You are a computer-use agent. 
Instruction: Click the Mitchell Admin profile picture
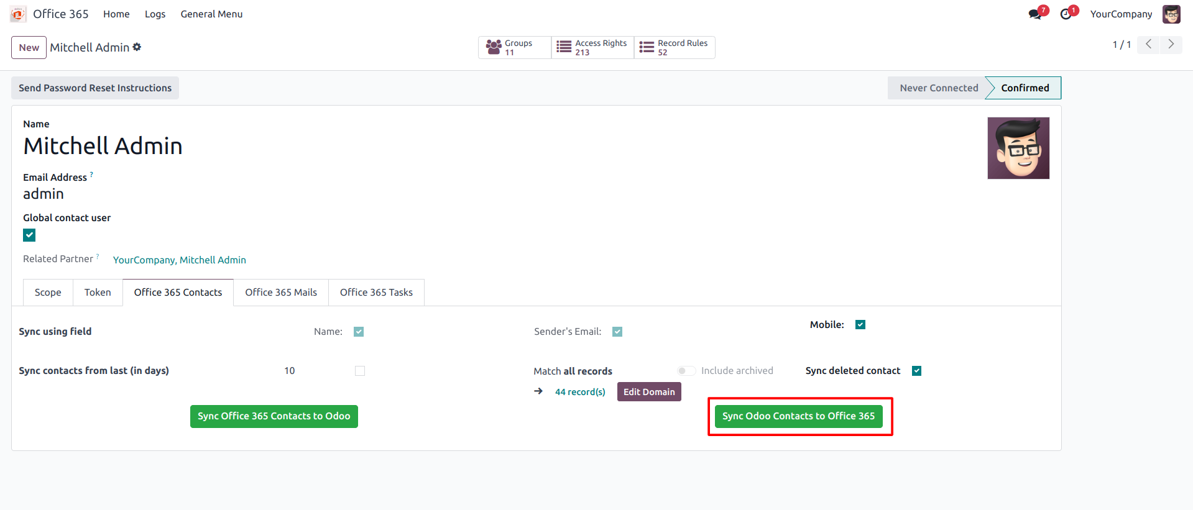point(1018,148)
